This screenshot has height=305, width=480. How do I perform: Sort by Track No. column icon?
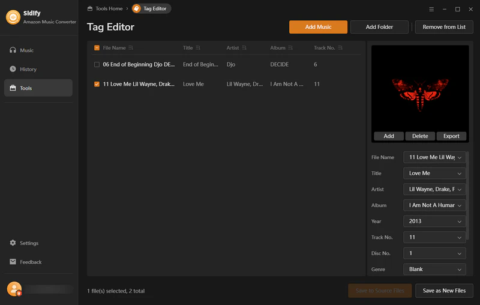click(x=340, y=48)
